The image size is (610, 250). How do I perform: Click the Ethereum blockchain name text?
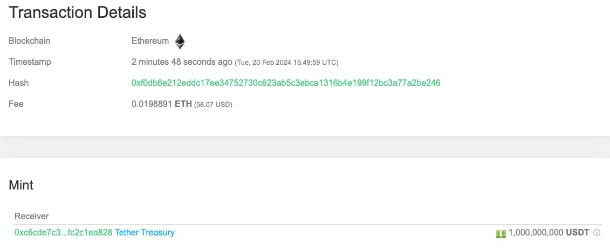(150, 41)
